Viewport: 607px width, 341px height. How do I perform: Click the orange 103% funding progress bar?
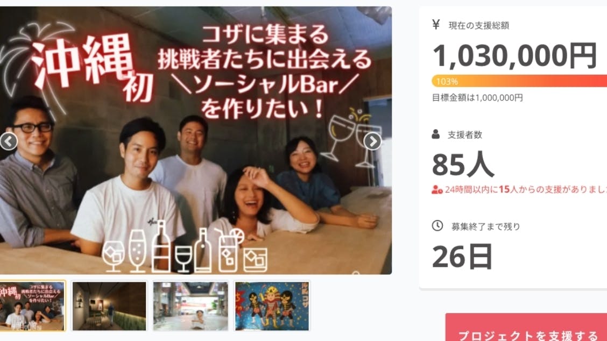pos(519,81)
